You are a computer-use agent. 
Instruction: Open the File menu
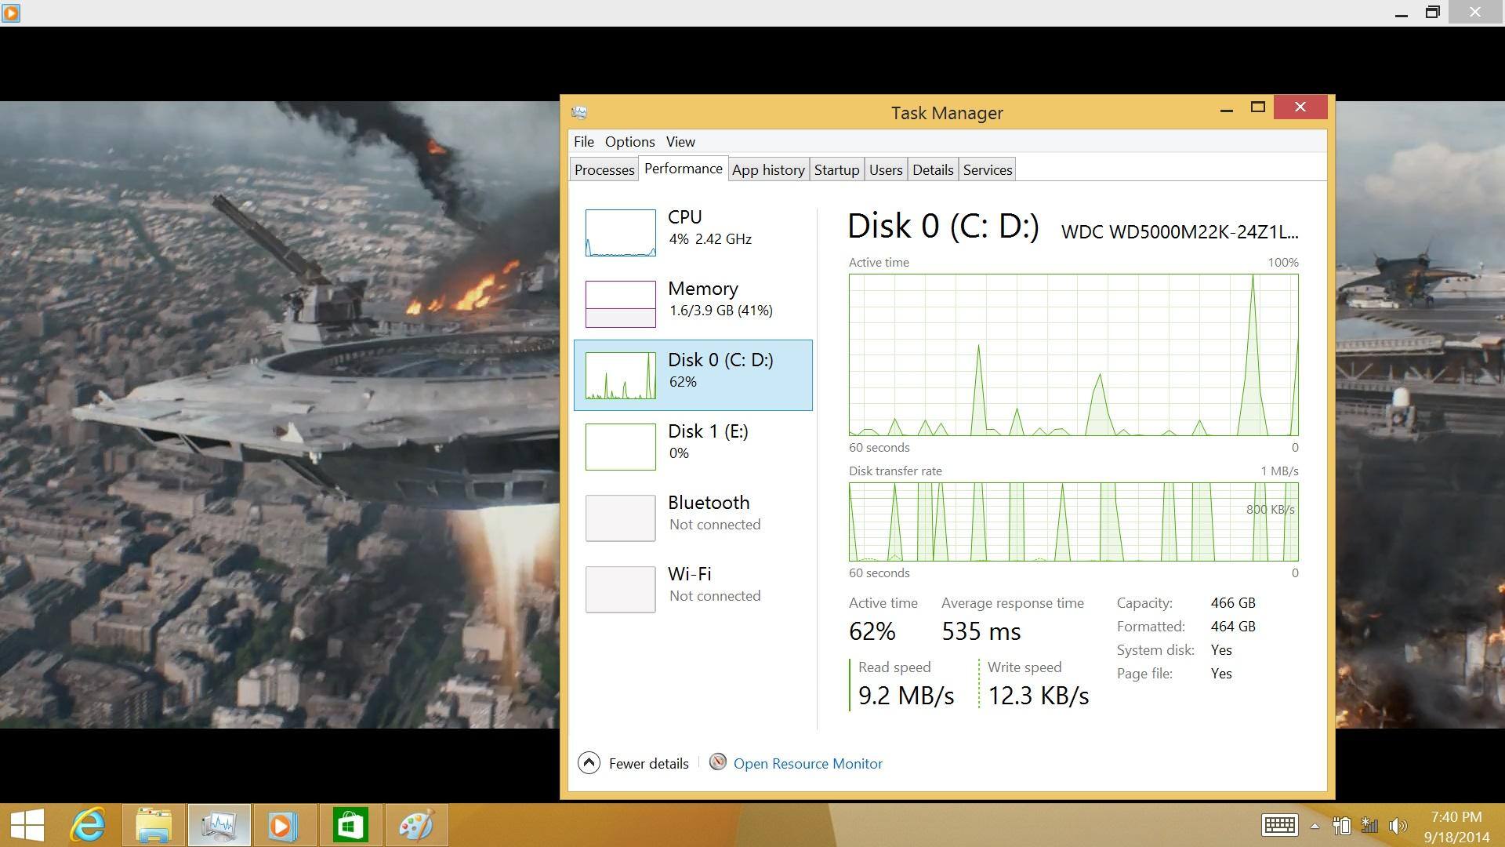583,142
